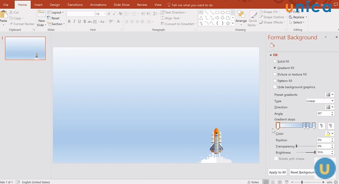
Task: Switch to the Design tab
Action: pyautogui.click(x=55, y=5)
